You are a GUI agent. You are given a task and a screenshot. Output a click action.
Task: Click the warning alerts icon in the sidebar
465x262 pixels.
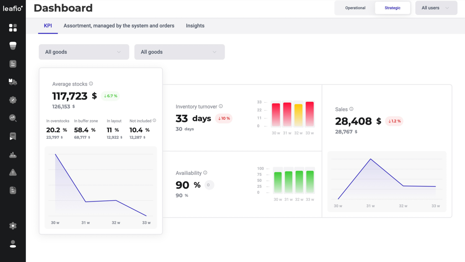tap(13, 172)
